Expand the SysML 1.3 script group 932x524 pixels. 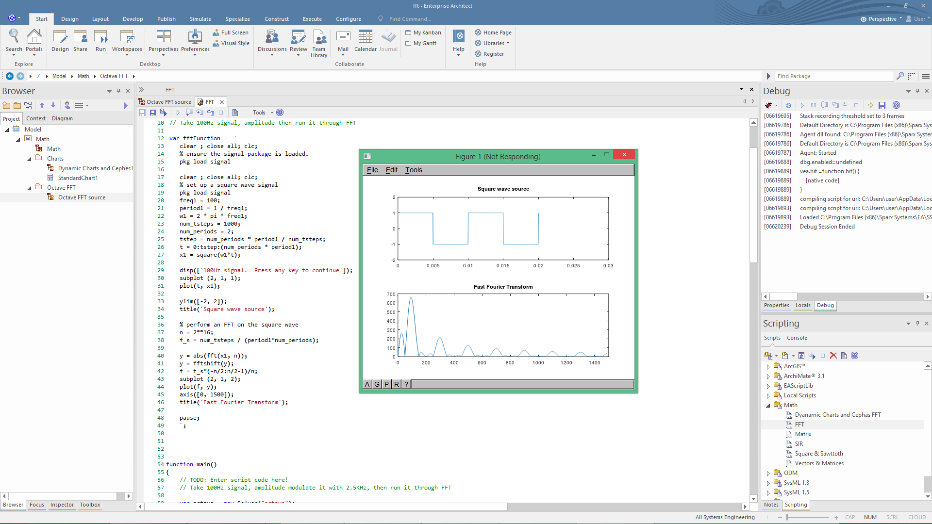(768, 483)
